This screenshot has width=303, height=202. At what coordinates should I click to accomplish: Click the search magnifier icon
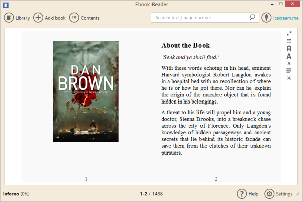(252, 17)
